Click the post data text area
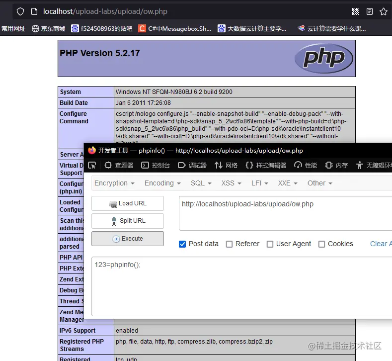Screen dimensions: 392x361 coord(241,286)
